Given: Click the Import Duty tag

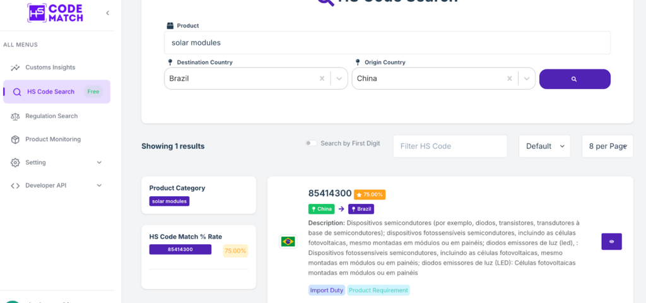Looking at the screenshot, I should coord(326,290).
